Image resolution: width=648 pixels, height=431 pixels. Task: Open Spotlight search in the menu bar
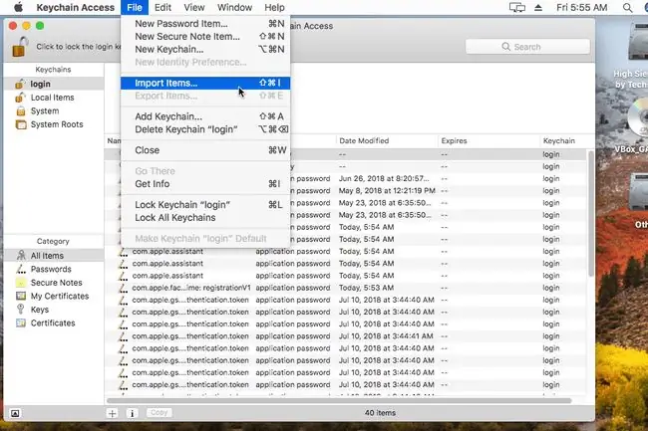pyautogui.click(x=627, y=7)
